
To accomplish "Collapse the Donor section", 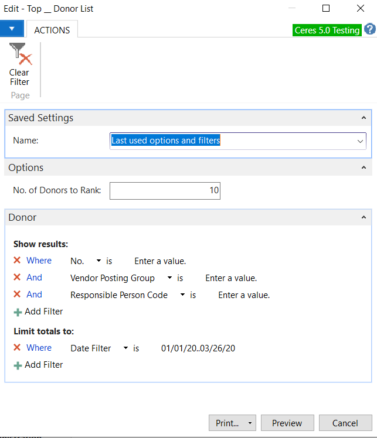I will pos(364,217).
